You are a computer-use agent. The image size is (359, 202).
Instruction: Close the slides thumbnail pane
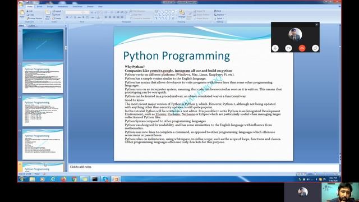66,26
